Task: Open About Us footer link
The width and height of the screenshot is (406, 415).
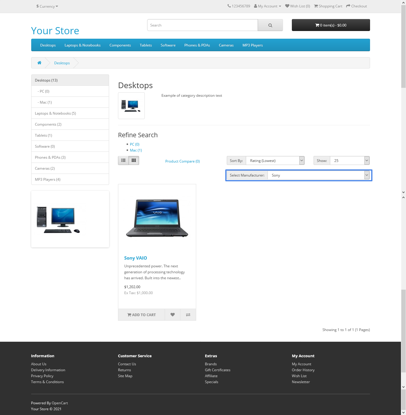Action: click(x=39, y=364)
